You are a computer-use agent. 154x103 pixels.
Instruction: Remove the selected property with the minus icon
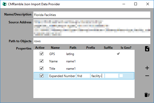tap(147, 76)
